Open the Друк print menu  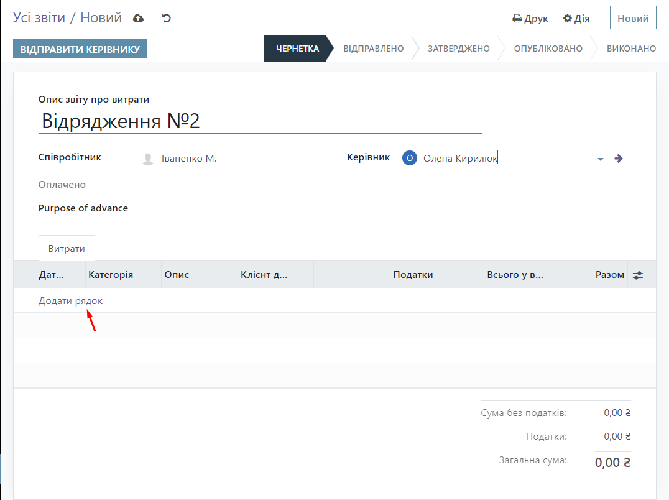530,19
